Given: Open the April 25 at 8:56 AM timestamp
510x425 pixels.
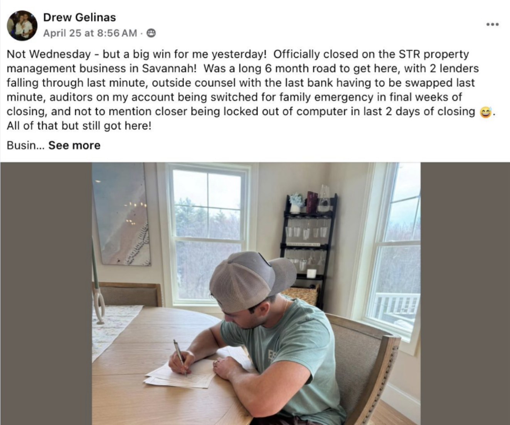Looking at the screenshot, I should coord(90,34).
